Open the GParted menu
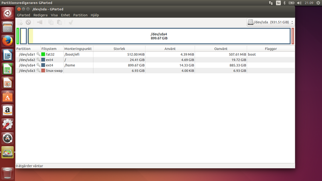 point(24,15)
